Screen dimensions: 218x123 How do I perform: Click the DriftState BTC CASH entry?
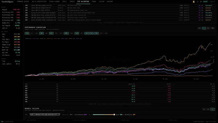coord(11,12)
